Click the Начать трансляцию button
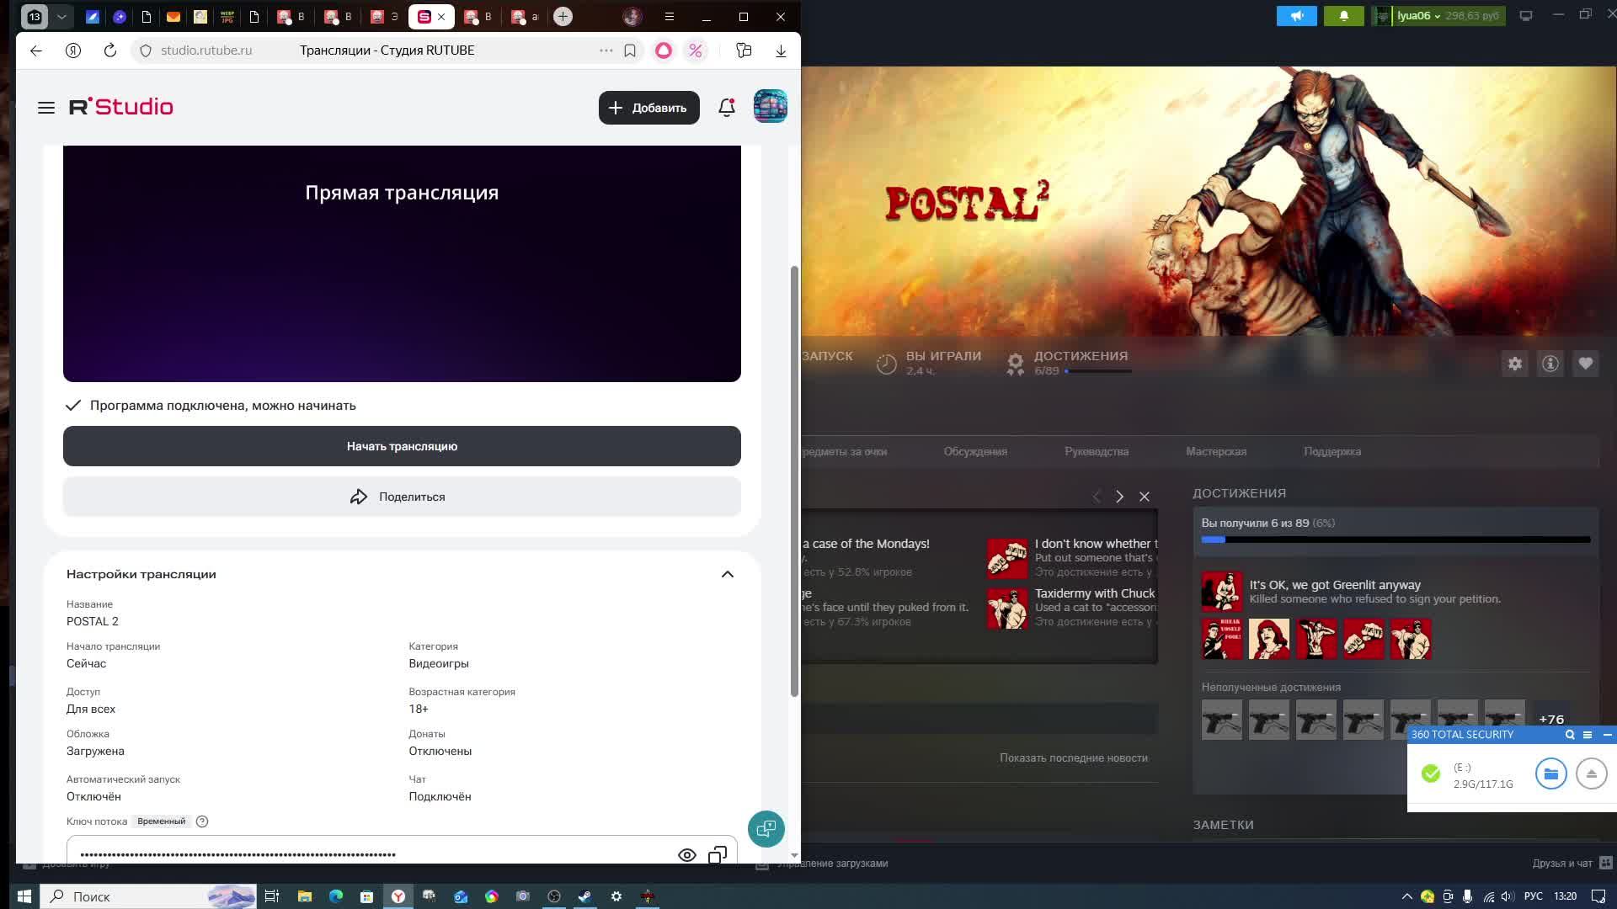The width and height of the screenshot is (1617, 909). coord(402,446)
